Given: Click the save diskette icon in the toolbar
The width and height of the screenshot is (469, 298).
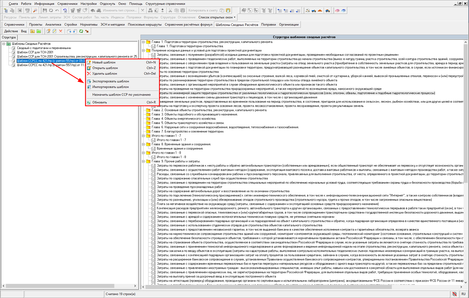Looking at the screenshot, I should (x=45, y=10).
